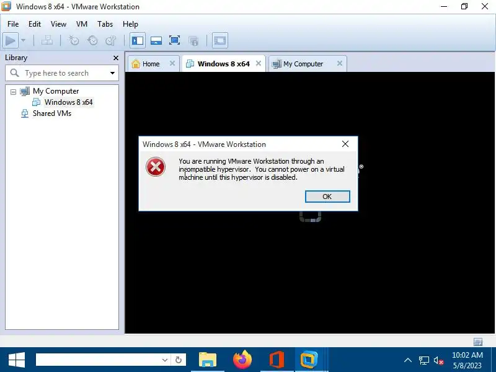Screen dimensions: 496x372
Task: Click the taskbar address input field
Action: click(98, 360)
